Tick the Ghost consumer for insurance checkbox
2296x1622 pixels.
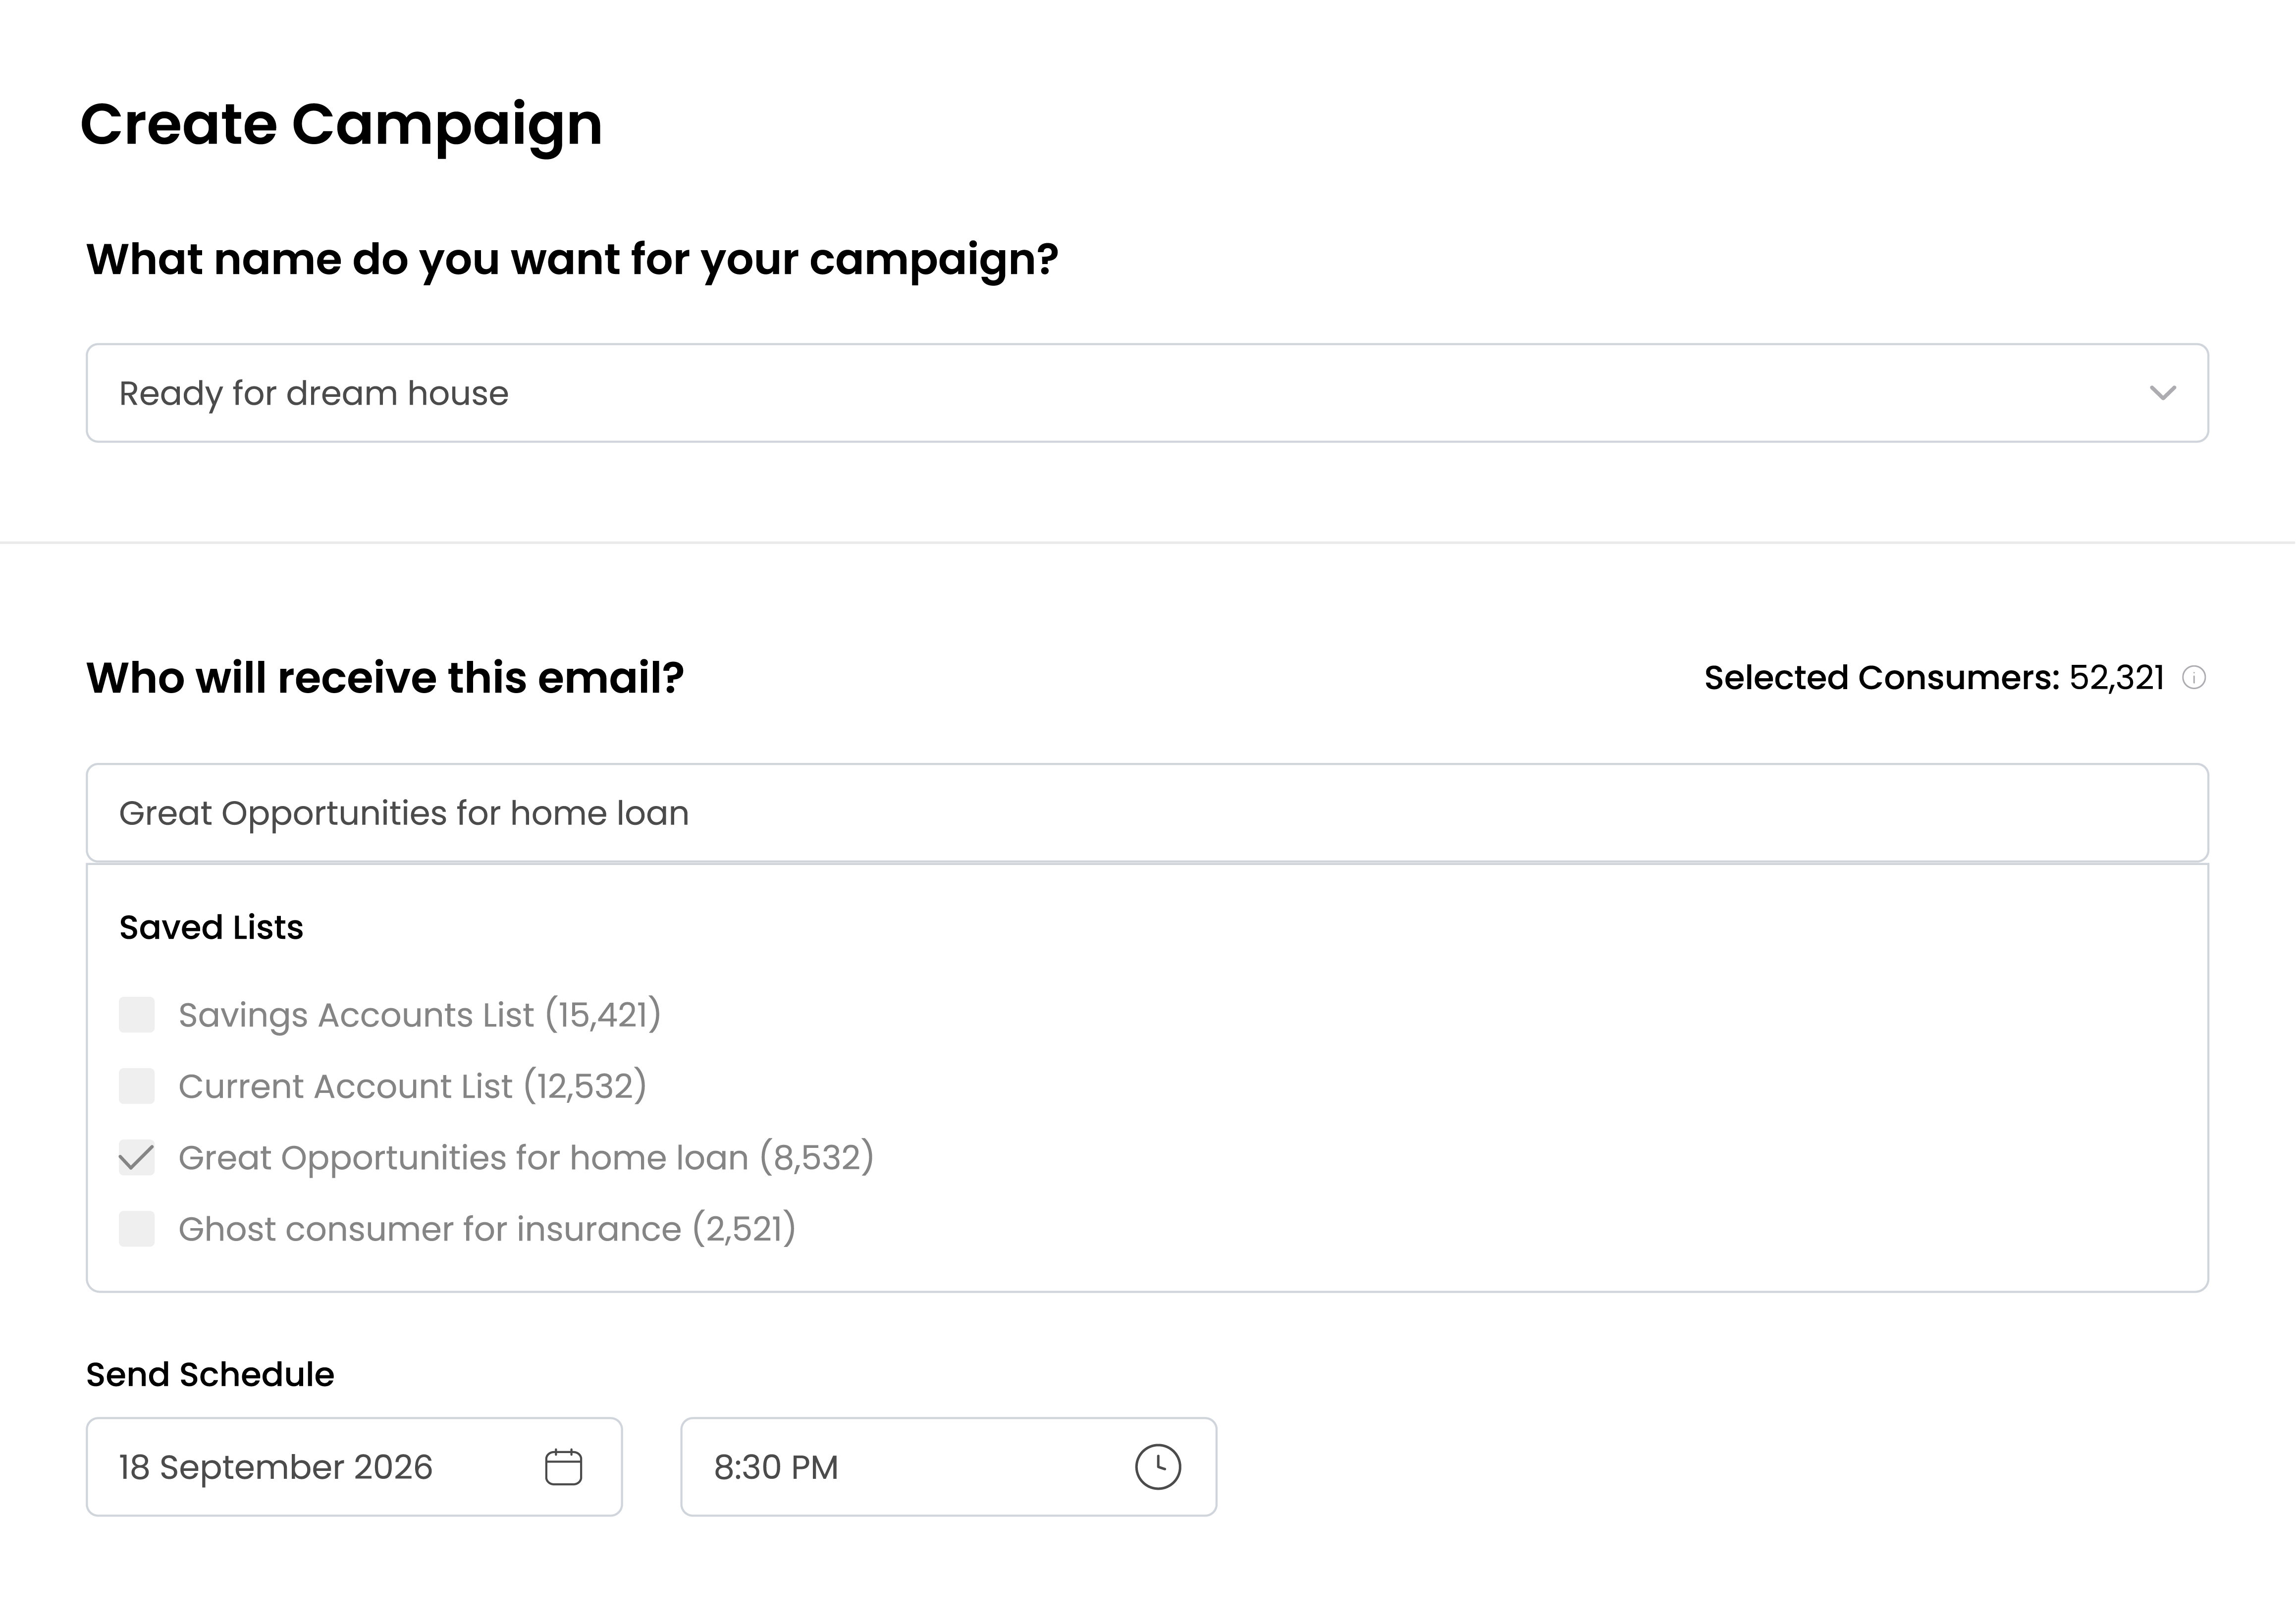[x=137, y=1229]
